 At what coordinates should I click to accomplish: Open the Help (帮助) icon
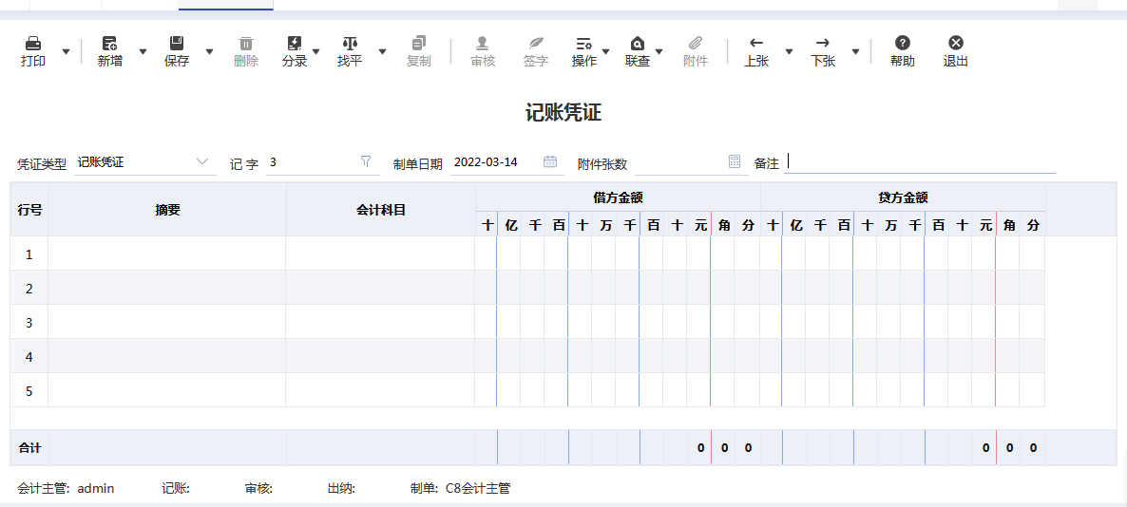pos(903,44)
